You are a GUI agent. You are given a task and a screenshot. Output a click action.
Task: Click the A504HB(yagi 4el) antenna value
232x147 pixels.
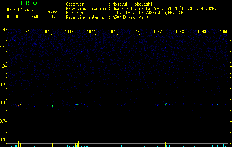tap(130, 17)
